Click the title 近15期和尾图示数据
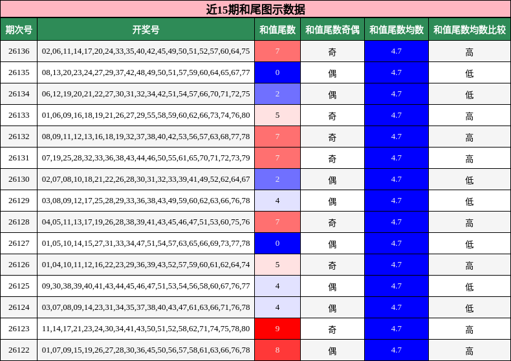This screenshot has width=511, height=361. point(255,9)
